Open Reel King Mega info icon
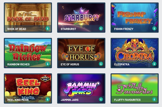The height and width of the screenshot is (107, 162). (x=48, y=99)
